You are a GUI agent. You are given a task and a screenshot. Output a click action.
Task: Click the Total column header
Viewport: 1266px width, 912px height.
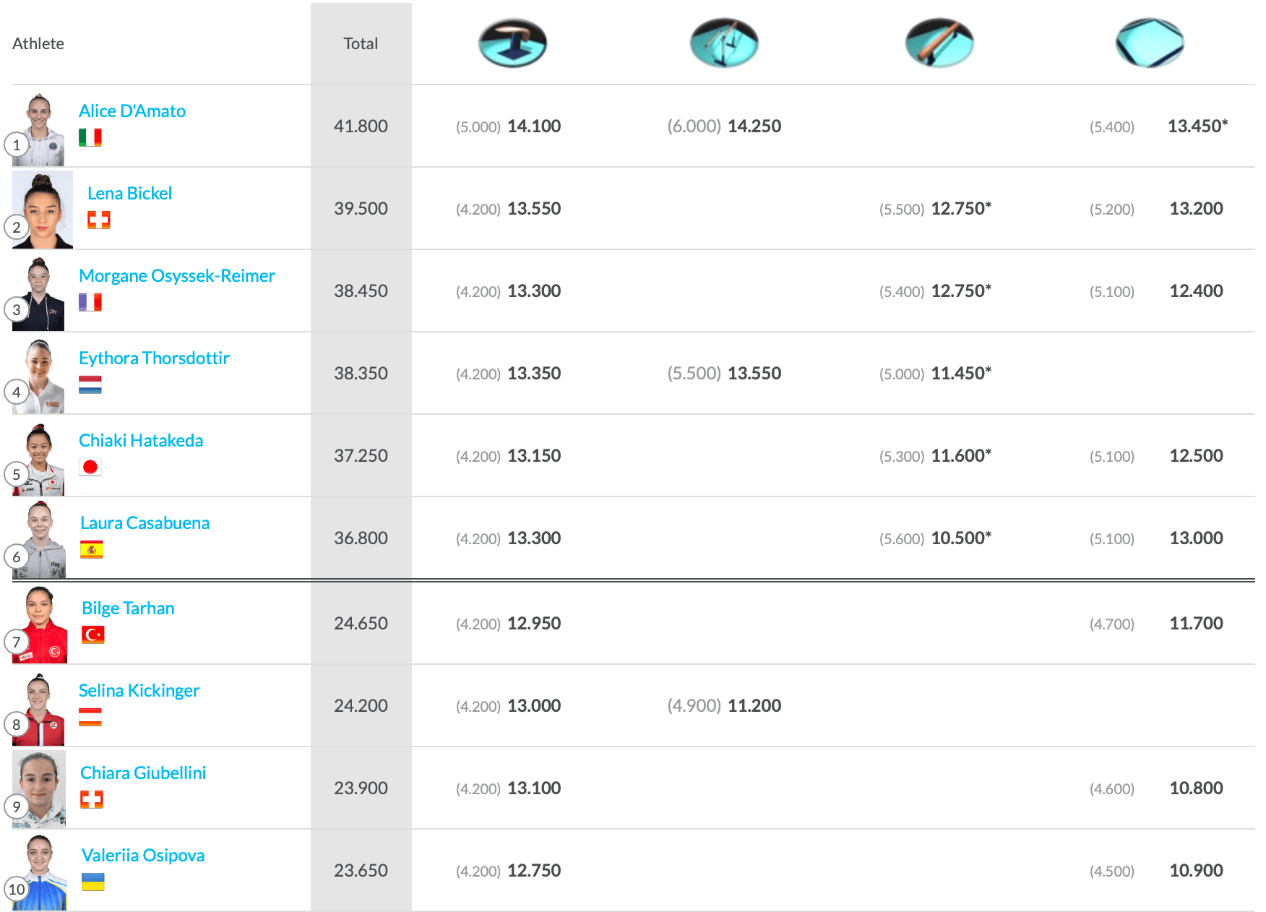[361, 43]
